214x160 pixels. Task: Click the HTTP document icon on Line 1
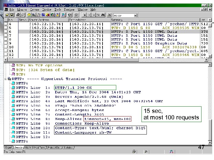pos(13,88)
